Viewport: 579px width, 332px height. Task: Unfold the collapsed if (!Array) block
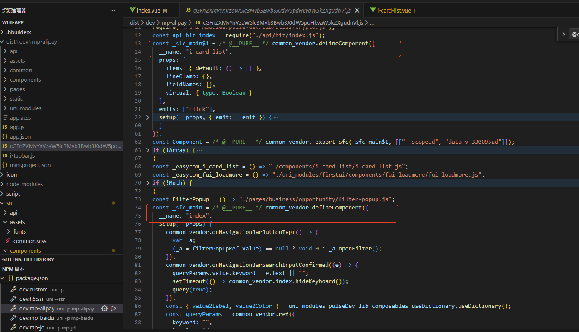click(x=148, y=150)
